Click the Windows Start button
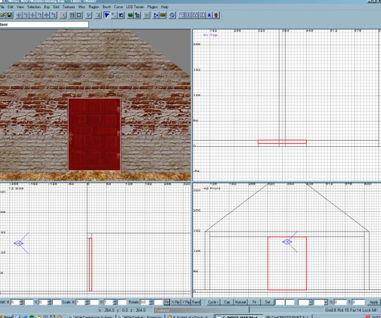The width and height of the screenshot is (381, 318). point(6,317)
